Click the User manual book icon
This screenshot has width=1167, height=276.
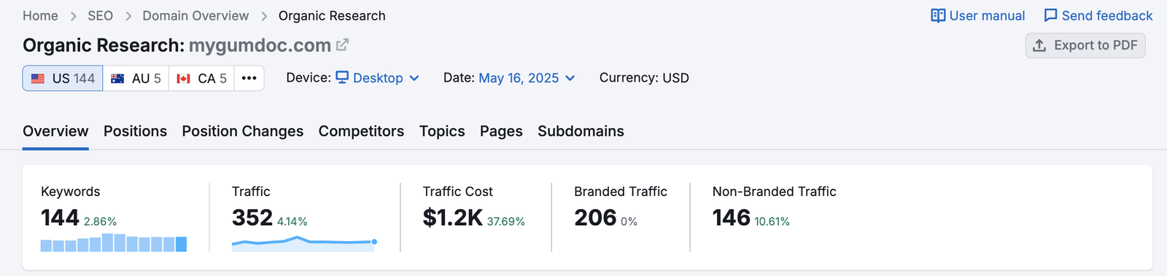point(938,15)
